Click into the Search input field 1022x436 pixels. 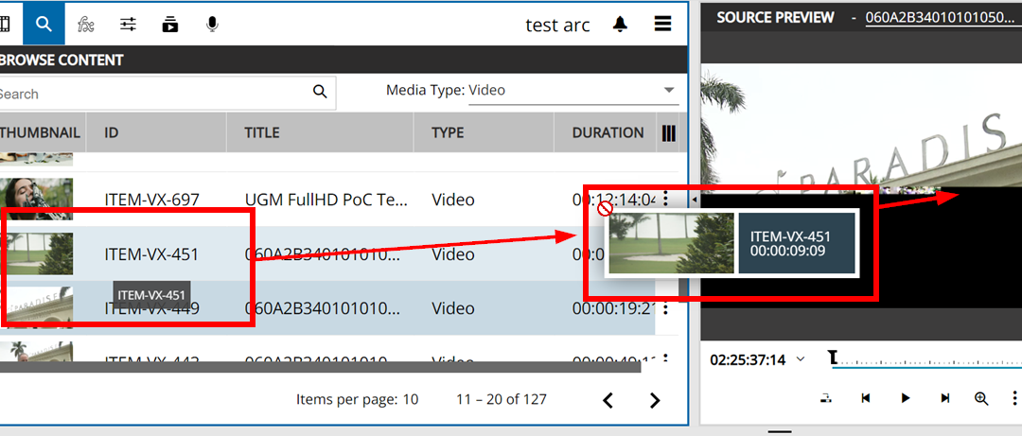(151, 94)
